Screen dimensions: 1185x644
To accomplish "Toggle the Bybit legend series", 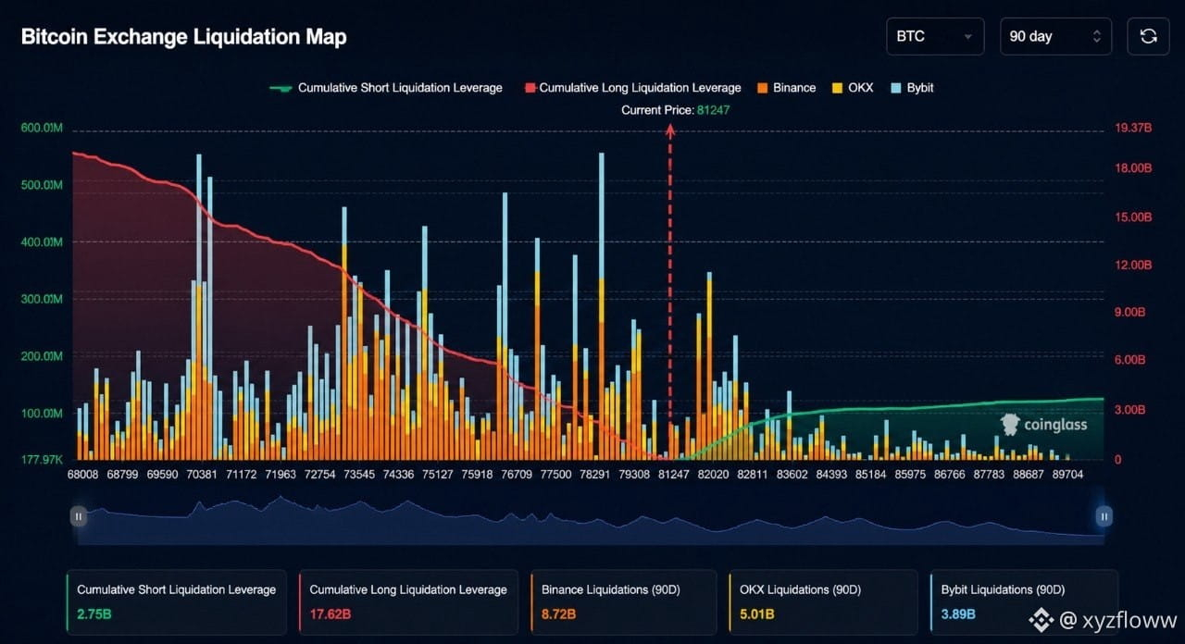I will [x=912, y=88].
